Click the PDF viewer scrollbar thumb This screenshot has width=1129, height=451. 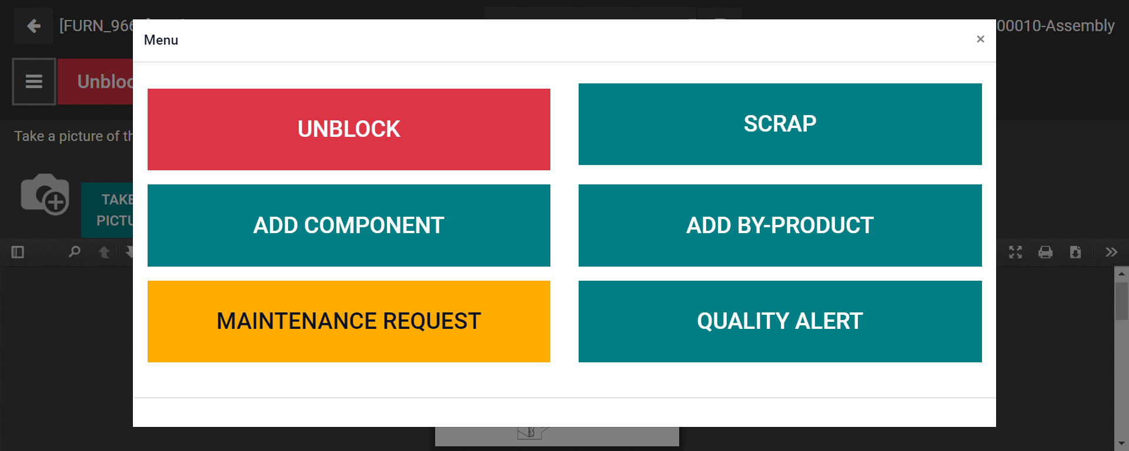(x=1121, y=301)
